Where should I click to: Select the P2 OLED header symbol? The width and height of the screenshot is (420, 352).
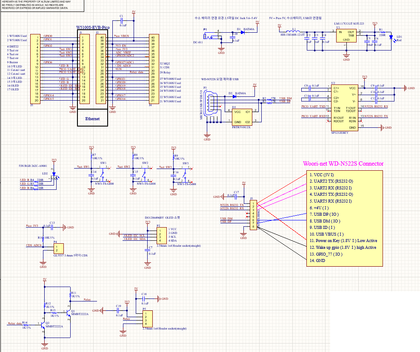click(162, 236)
